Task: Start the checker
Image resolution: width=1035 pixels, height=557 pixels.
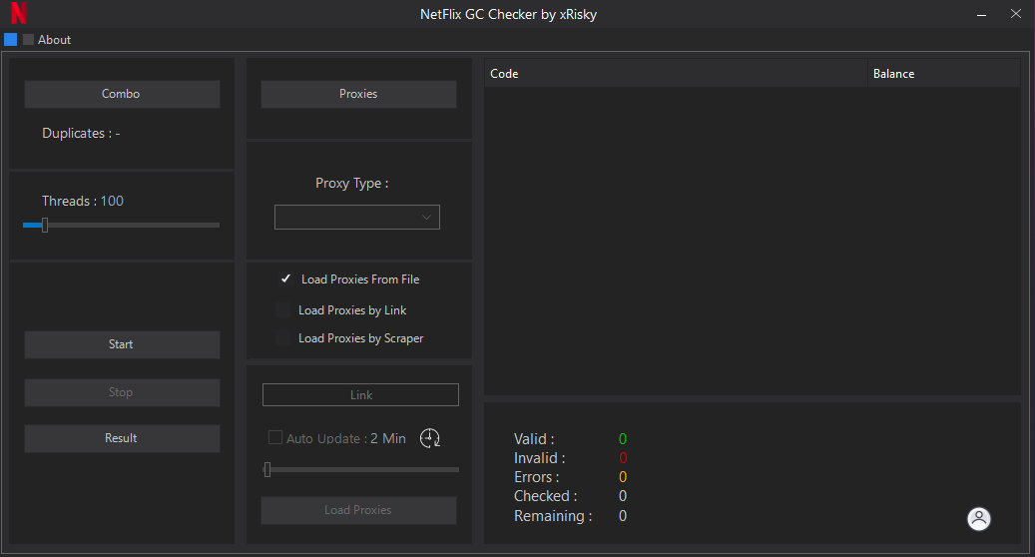Action: 122,344
